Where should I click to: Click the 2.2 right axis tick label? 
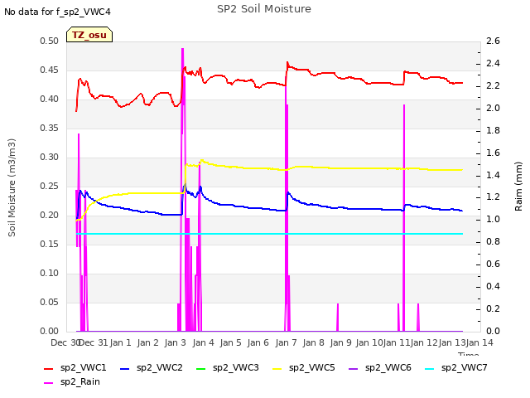click(x=494, y=85)
